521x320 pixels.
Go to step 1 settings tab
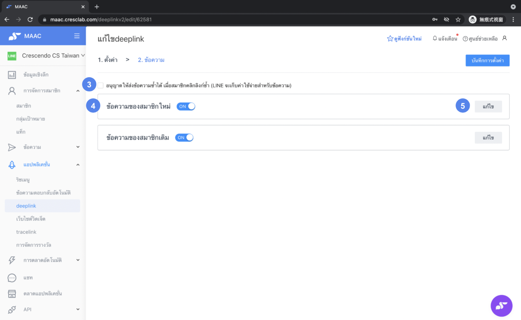(x=108, y=60)
